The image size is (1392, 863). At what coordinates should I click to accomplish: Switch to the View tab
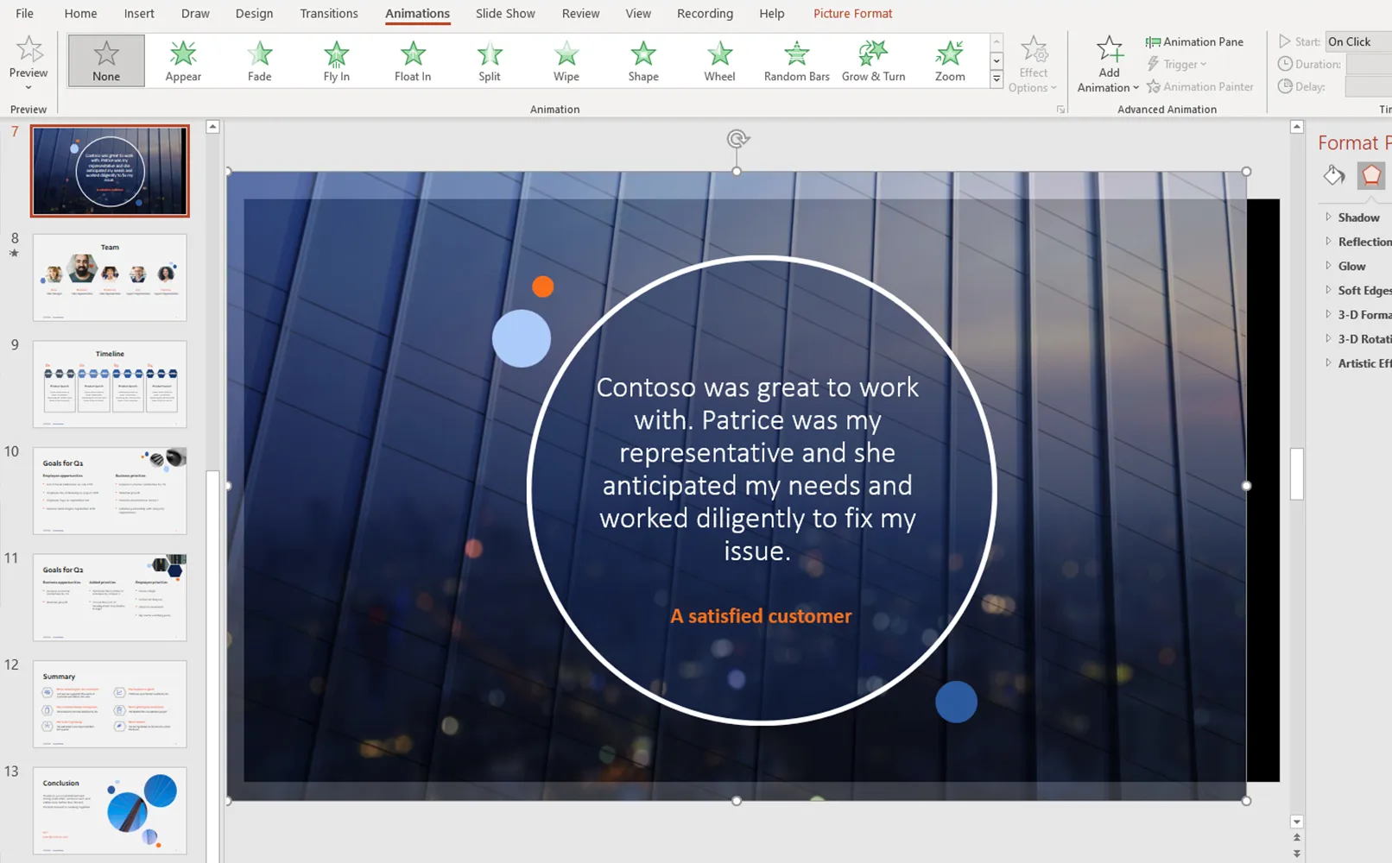638,13
